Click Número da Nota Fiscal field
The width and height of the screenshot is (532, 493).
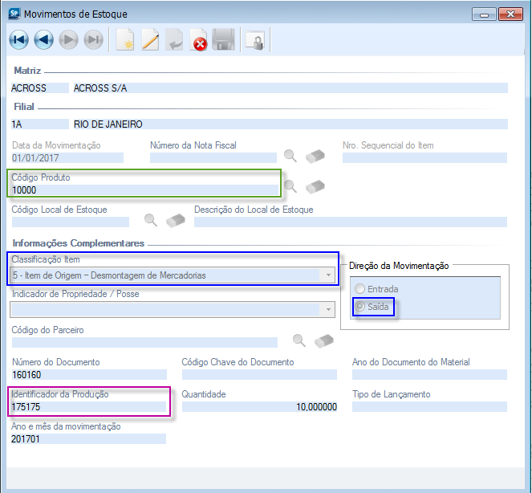click(x=213, y=158)
